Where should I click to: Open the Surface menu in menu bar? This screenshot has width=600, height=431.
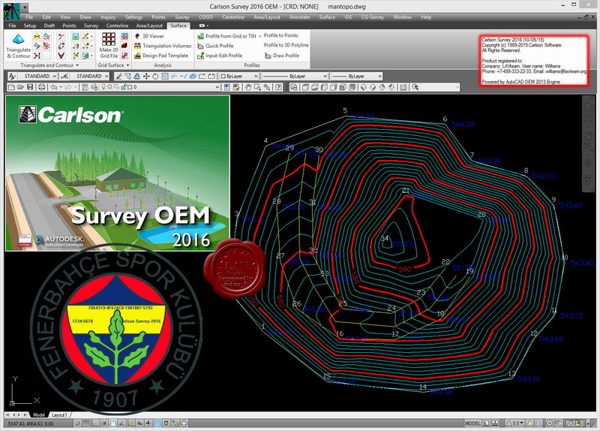(327, 17)
